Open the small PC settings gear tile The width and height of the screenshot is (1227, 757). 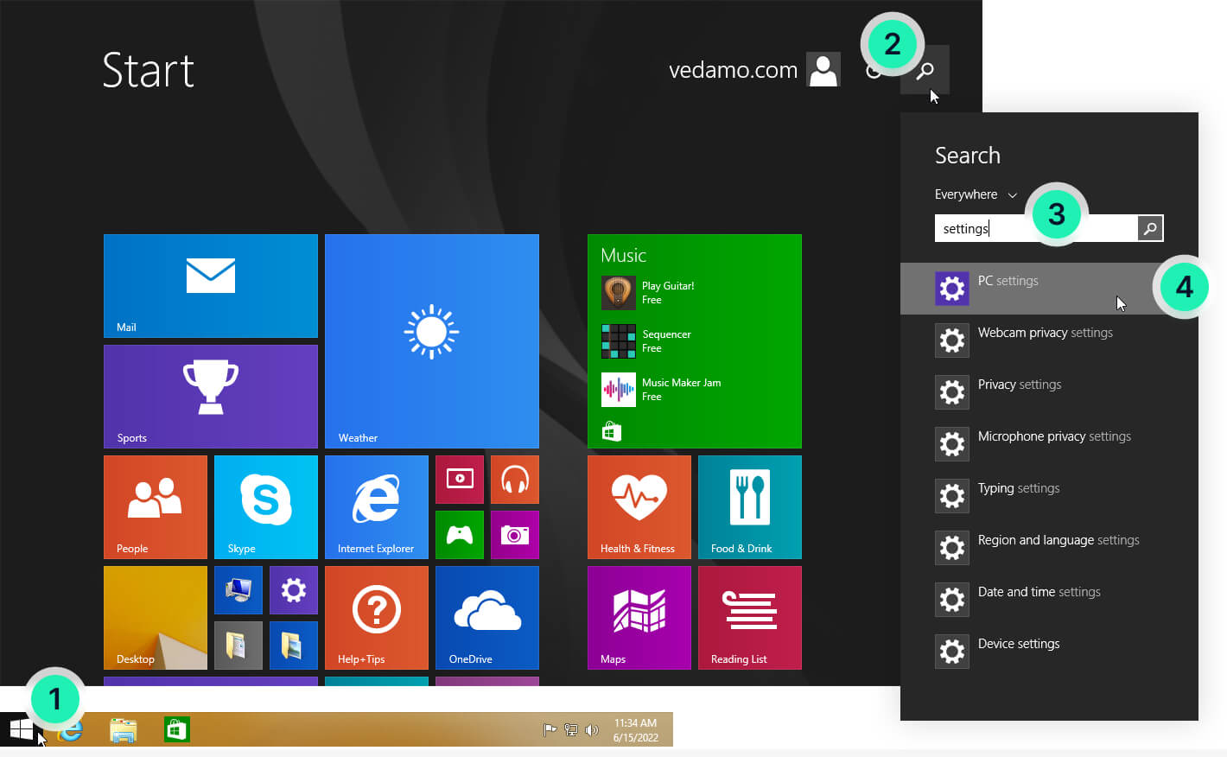(294, 590)
